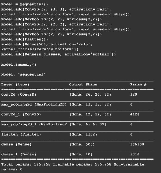Click the model.summary() call

click(19, 65)
